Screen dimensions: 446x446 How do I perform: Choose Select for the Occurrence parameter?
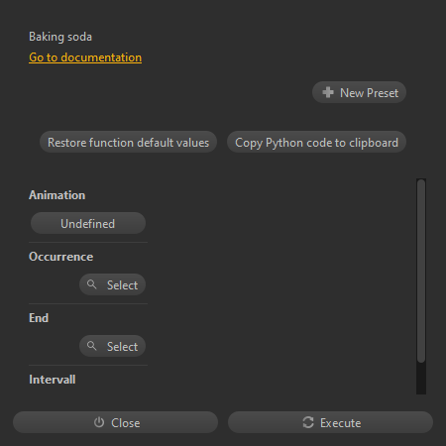pos(112,284)
